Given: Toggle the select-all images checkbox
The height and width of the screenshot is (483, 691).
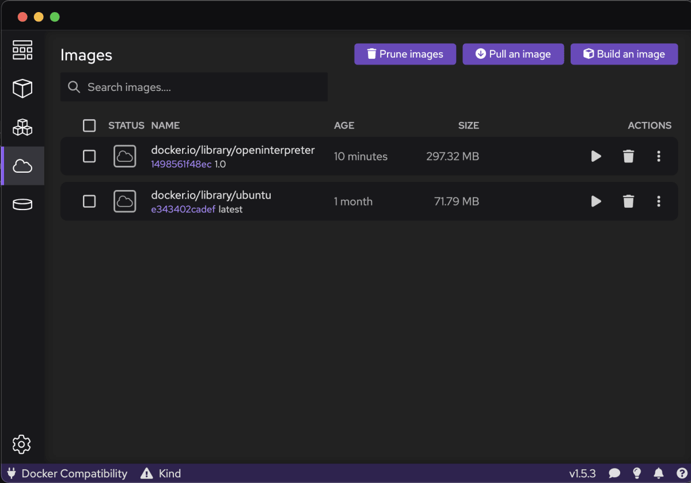Looking at the screenshot, I should [89, 125].
